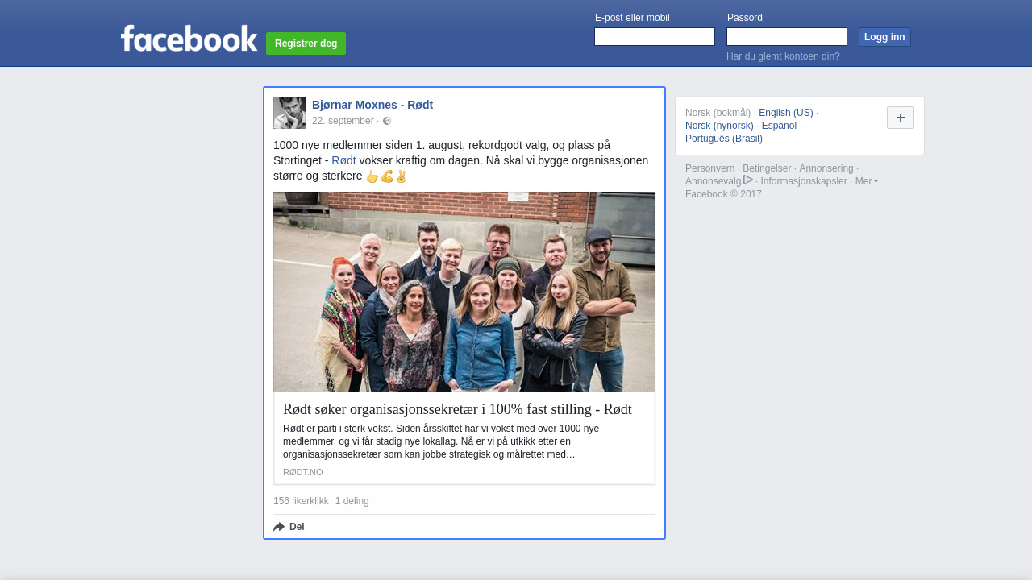The image size is (1032, 580).
Task: Click the Registrer deg button
Action: tap(306, 43)
